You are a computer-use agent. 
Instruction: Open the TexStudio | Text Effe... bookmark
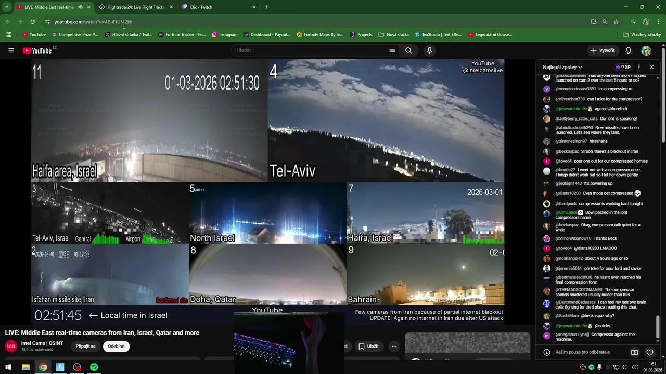coord(438,35)
